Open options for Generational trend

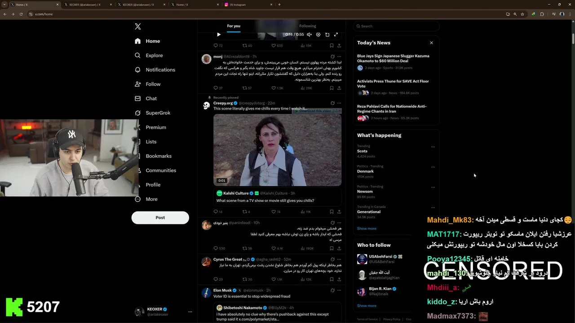[433, 207]
